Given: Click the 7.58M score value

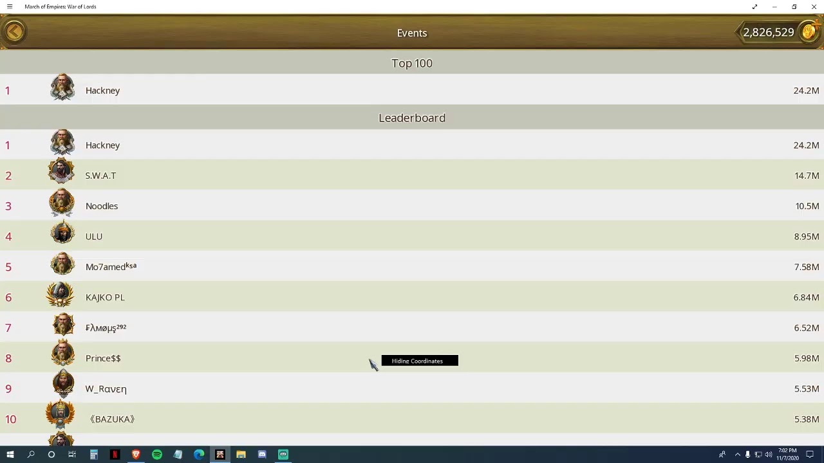Looking at the screenshot, I should [x=807, y=267].
